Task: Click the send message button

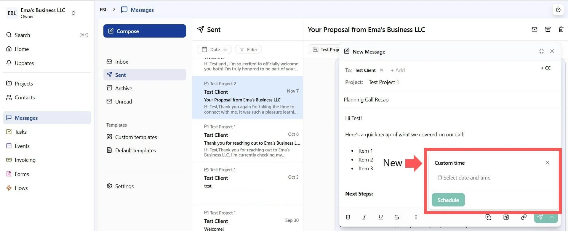Action: pos(540,218)
